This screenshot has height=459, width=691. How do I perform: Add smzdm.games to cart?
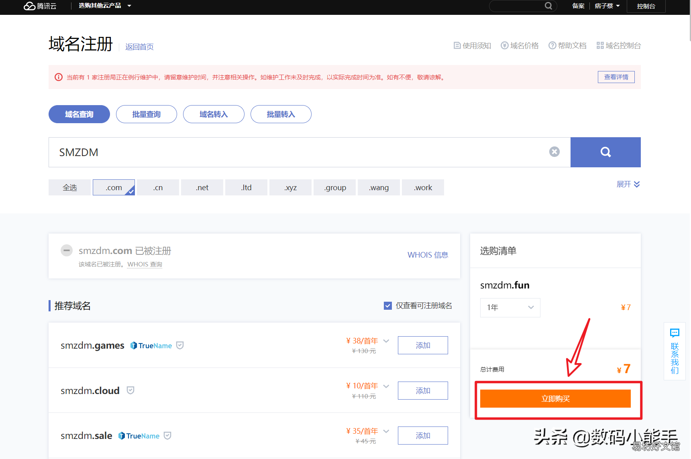coord(423,345)
